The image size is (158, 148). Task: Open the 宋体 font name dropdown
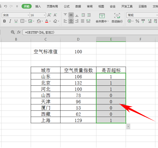28,15
